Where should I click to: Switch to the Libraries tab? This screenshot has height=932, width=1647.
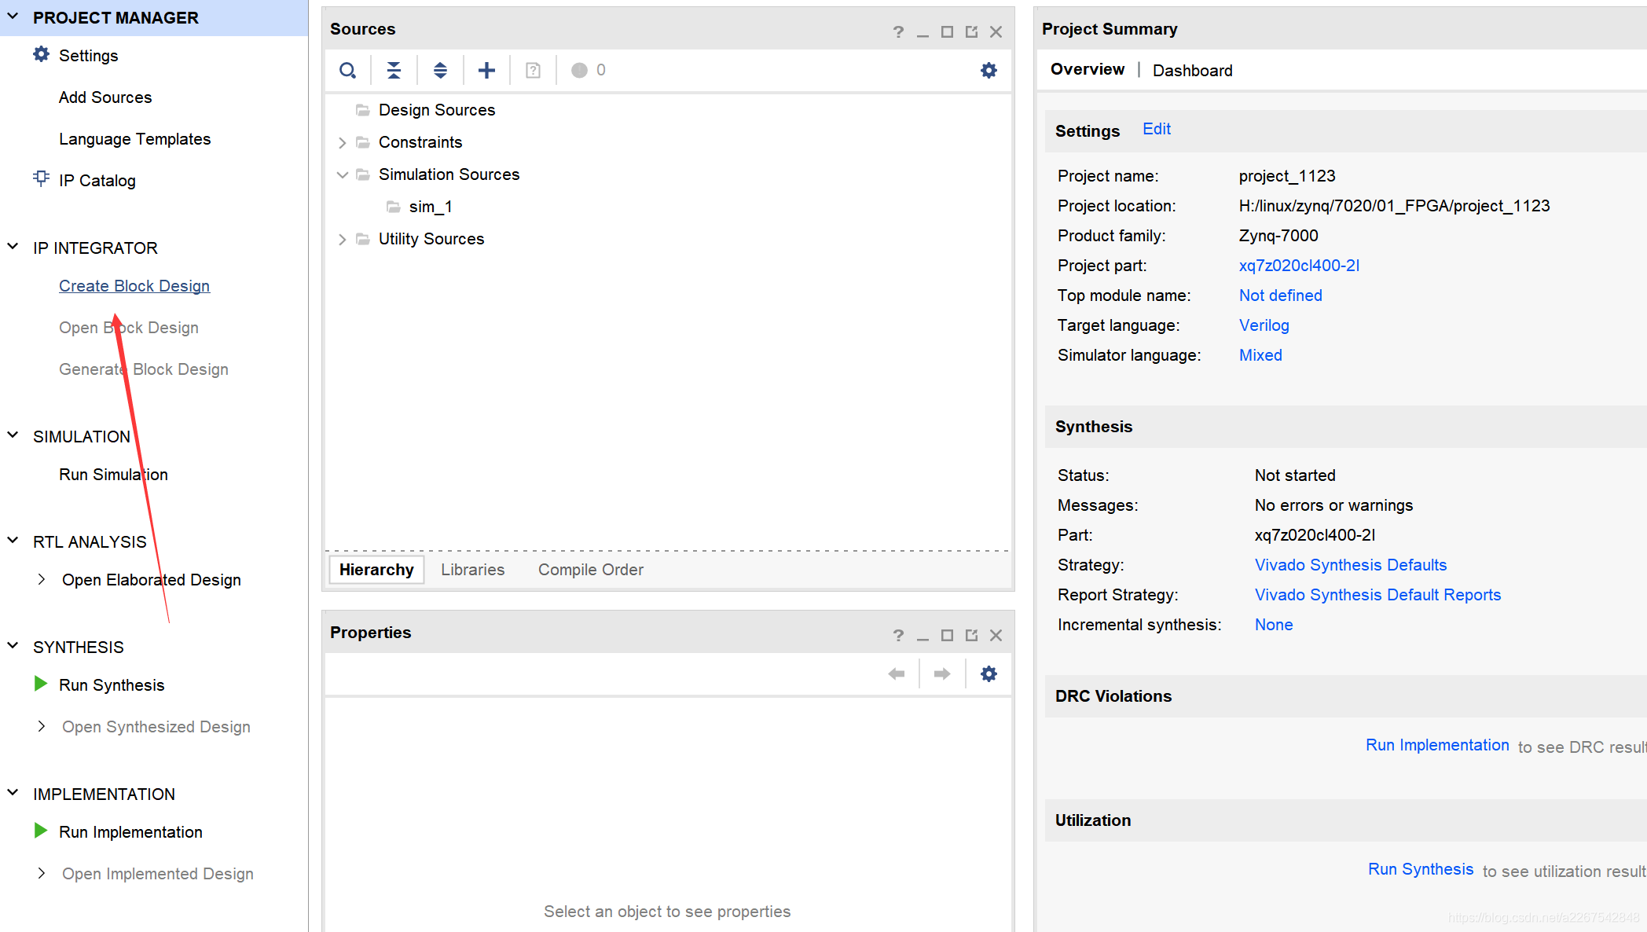tap(472, 570)
